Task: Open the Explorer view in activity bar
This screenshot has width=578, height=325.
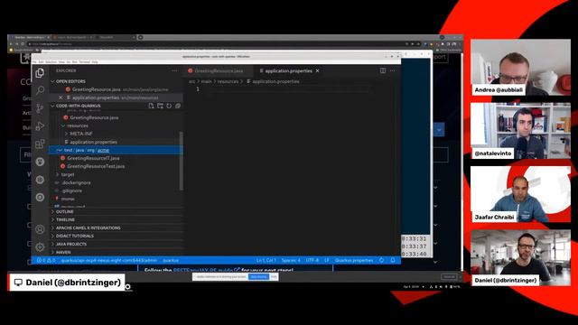Action: [x=40, y=73]
